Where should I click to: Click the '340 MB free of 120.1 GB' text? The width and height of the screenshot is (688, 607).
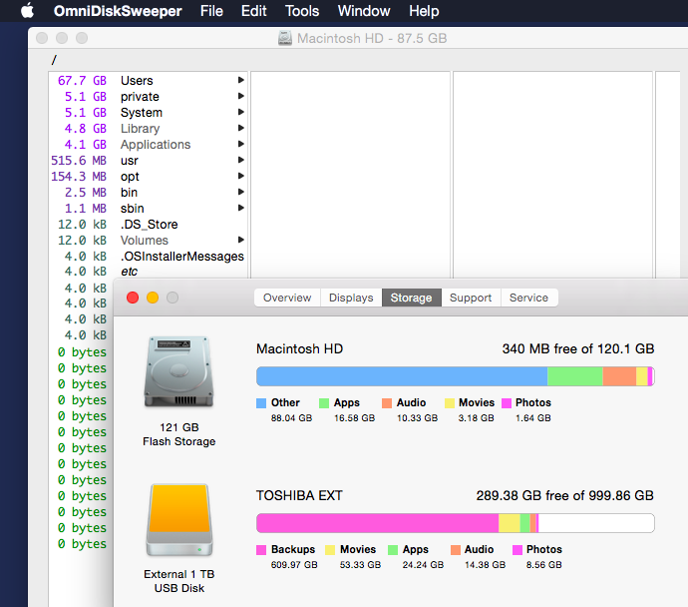[578, 348]
